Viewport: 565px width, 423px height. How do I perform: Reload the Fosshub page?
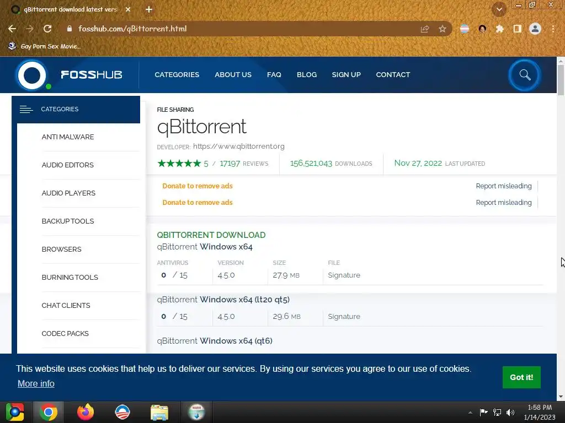[47, 29]
